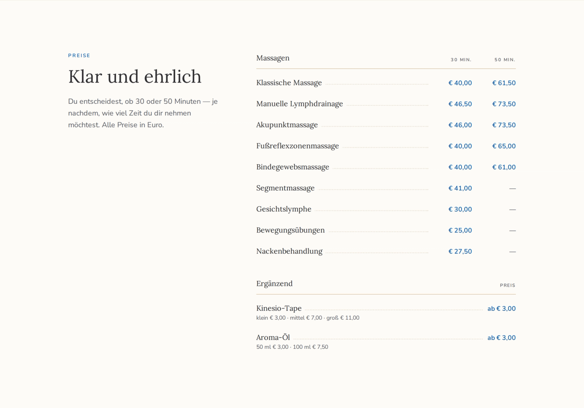Select the 'Kinesio-Tape' item name
The image size is (584, 408).
point(279,308)
